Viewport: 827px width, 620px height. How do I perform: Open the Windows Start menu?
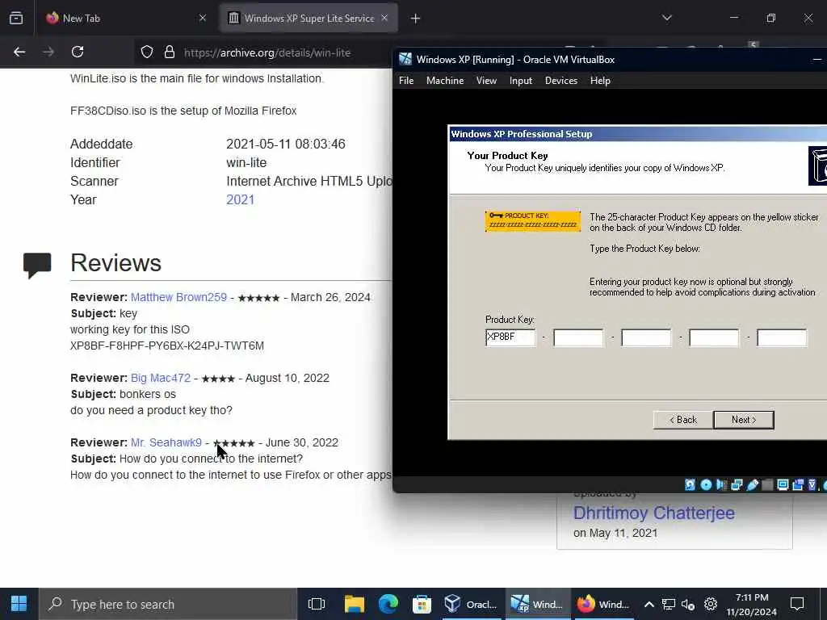click(19, 604)
